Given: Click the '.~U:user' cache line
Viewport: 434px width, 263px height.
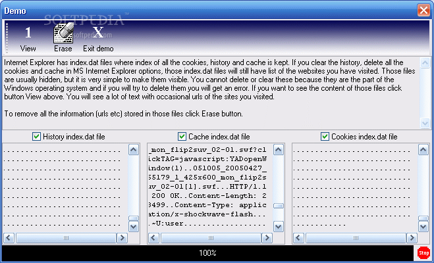Looking at the screenshot, I should 166,224.
